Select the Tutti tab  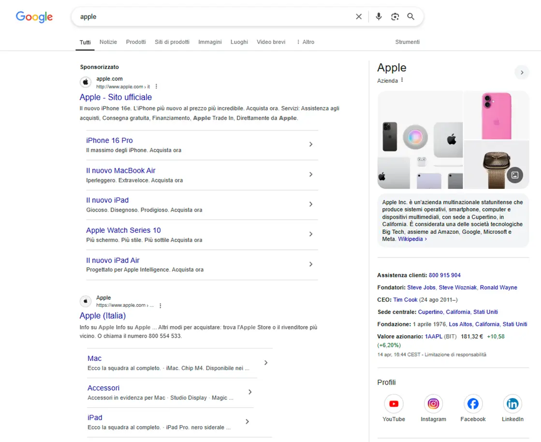coord(85,43)
